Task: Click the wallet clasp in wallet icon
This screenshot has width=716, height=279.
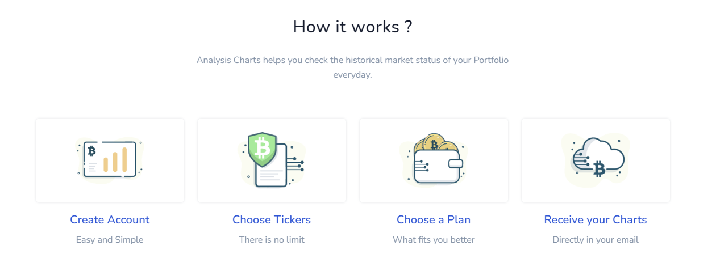Action: [456, 164]
